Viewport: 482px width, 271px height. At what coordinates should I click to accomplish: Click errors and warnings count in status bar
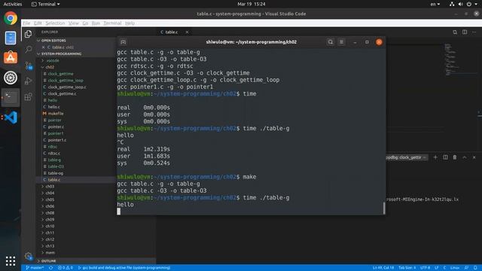[x=66, y=268]
